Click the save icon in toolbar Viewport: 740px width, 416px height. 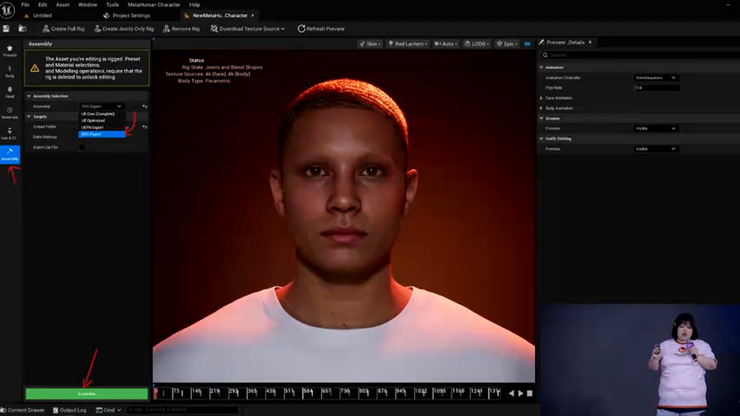[x=6, y=28]
